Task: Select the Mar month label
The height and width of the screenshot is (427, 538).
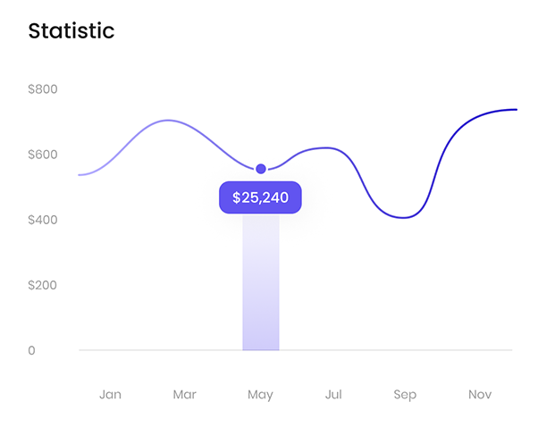Action: [185, 395]
